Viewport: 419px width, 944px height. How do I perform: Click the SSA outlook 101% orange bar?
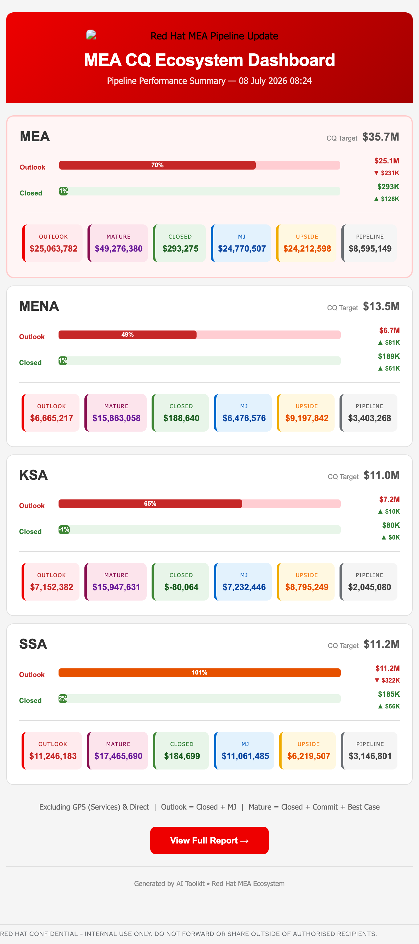point(200,673)
